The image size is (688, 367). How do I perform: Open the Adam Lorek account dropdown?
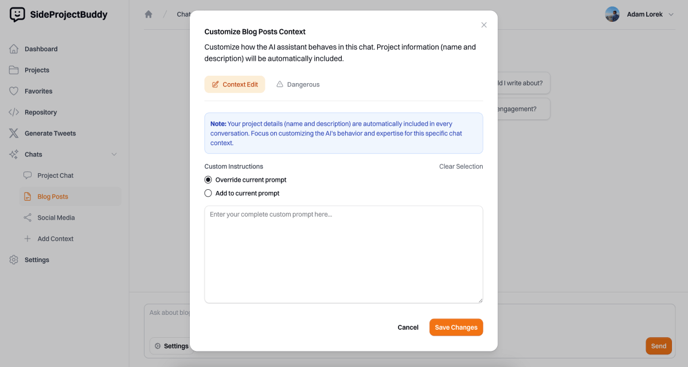671,14
